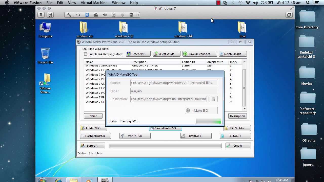Click the sync folders icon in VMware toolbar
This screenshot has width=324, height=182.
tap(131, 15)
